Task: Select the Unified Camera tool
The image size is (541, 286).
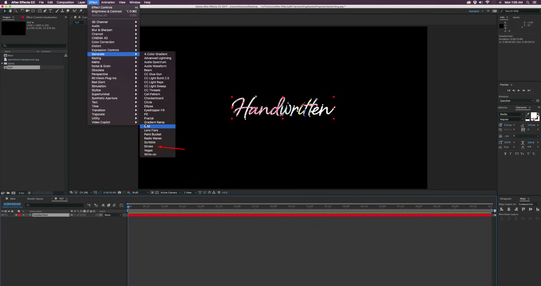Action: tap(28, 11)
